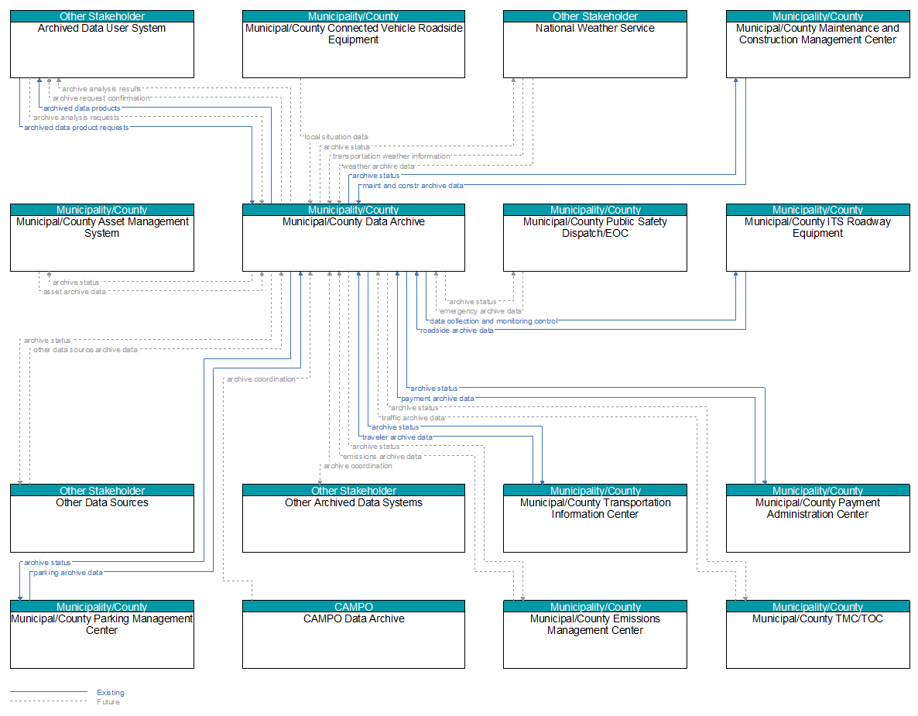Click the 'traveler archive data' label
Image resolution: width=918 pixels, height=716 pixels.
pyautogui.click(x=397, y=437)
